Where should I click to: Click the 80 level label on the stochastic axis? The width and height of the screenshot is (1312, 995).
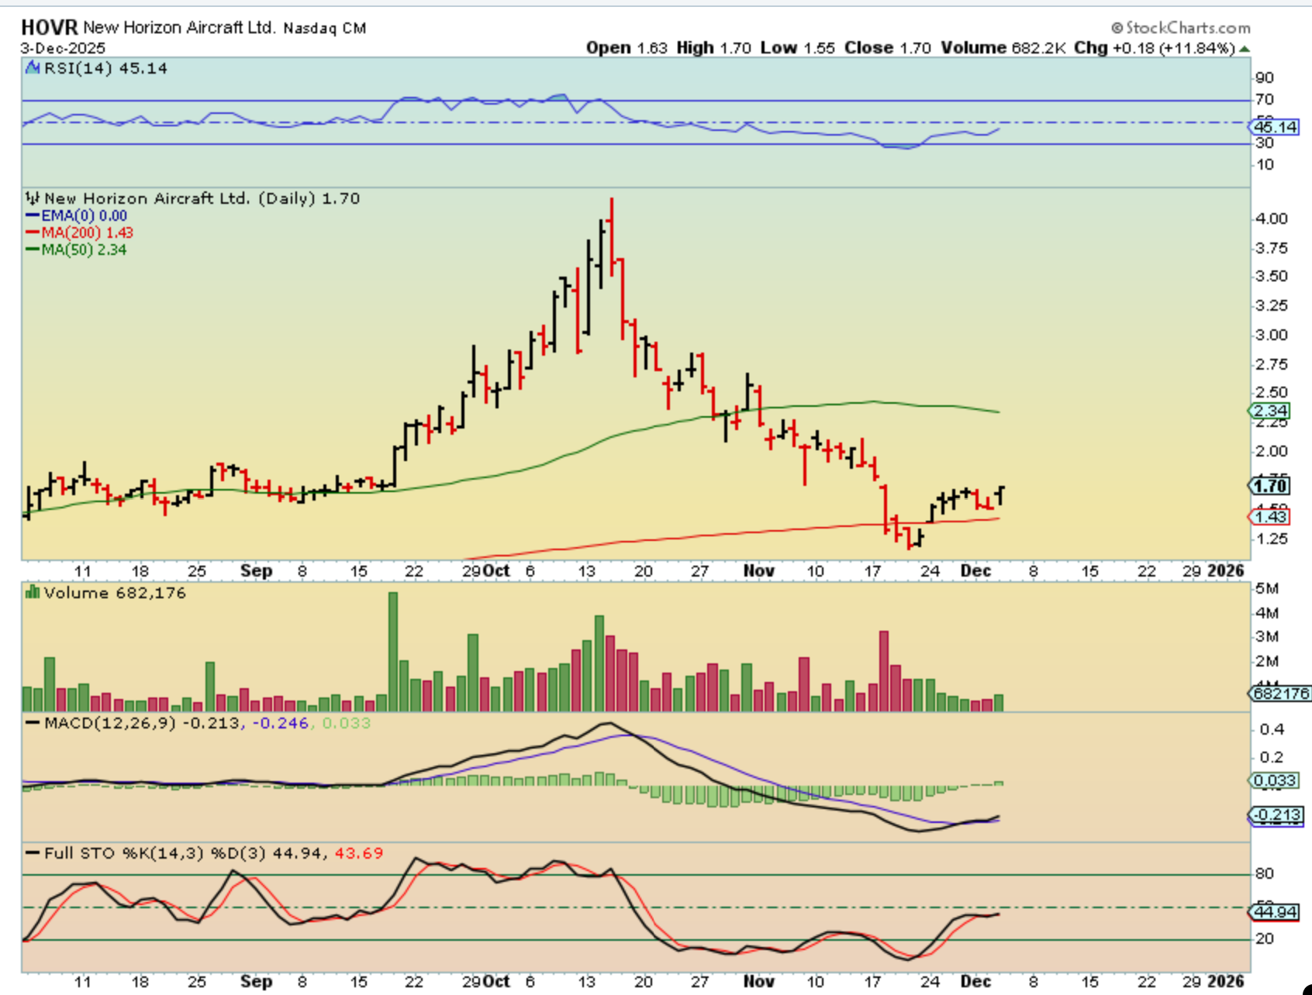[1265, 874]
